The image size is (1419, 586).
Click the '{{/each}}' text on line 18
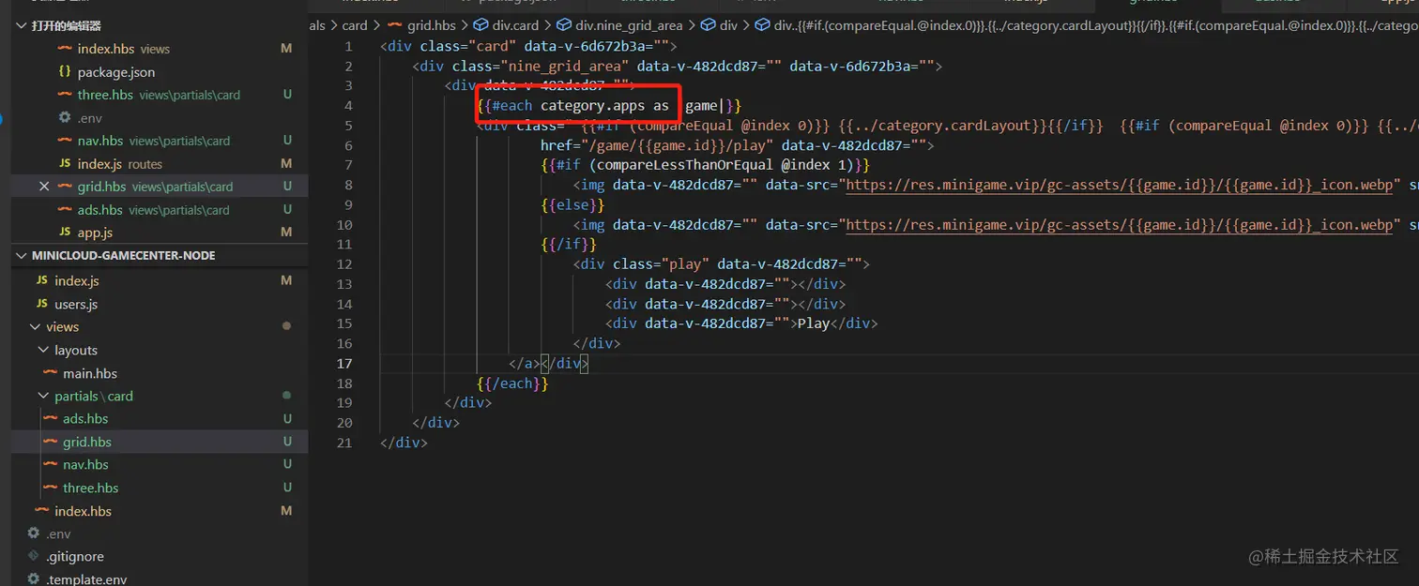pyautogui.click(x=512, y=383)
